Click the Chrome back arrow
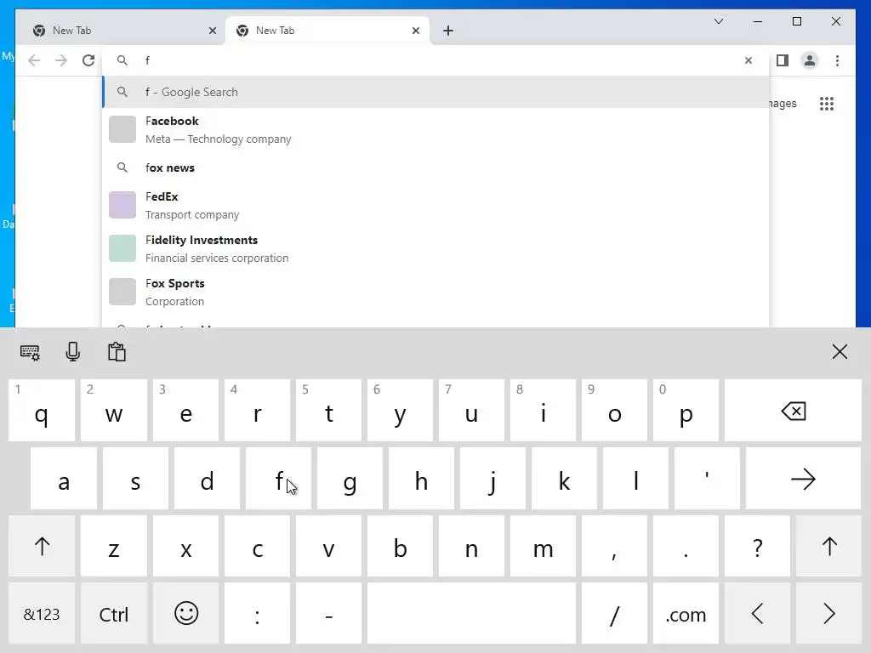This screenshot has width=871, height=653. pos(34,60)
